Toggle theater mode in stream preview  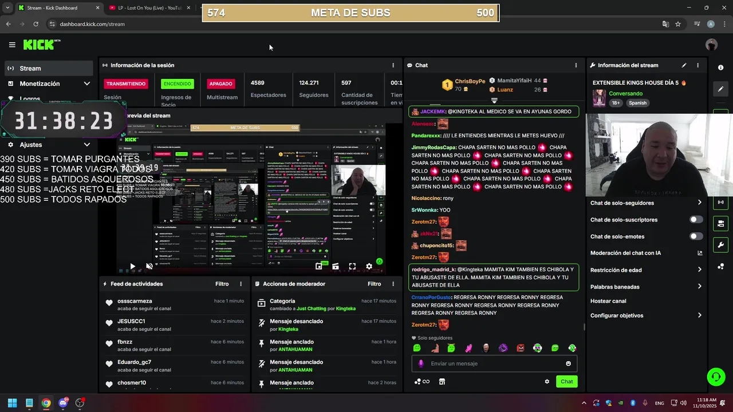[336, 266]
